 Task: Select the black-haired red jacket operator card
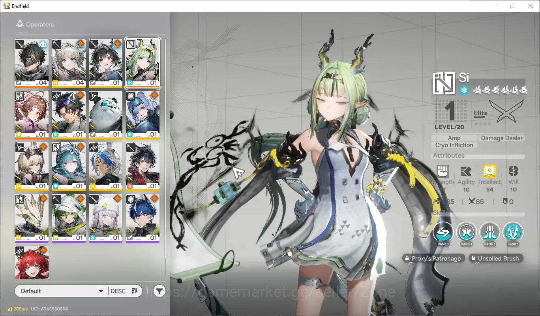[x=143, y=166]
